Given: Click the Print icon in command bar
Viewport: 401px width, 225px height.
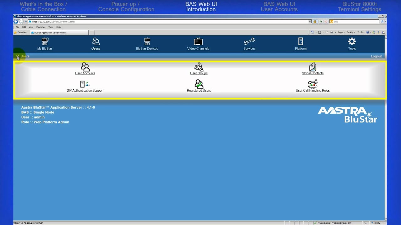Looking at the screenshot, I should point(331,32).
